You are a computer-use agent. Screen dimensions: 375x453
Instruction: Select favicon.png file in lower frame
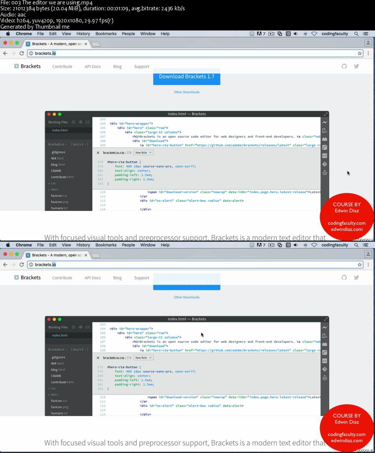[60, 407]
